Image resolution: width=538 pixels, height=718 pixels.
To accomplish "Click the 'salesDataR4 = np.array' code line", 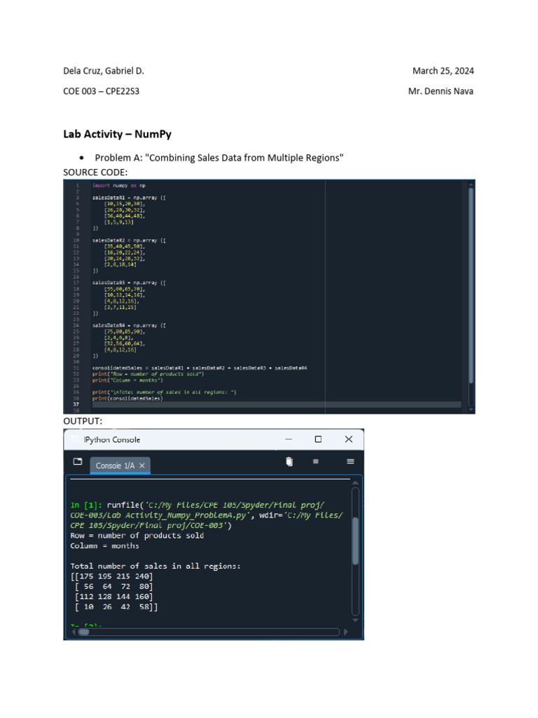I will pyautogui.click(x=129, y=325).
